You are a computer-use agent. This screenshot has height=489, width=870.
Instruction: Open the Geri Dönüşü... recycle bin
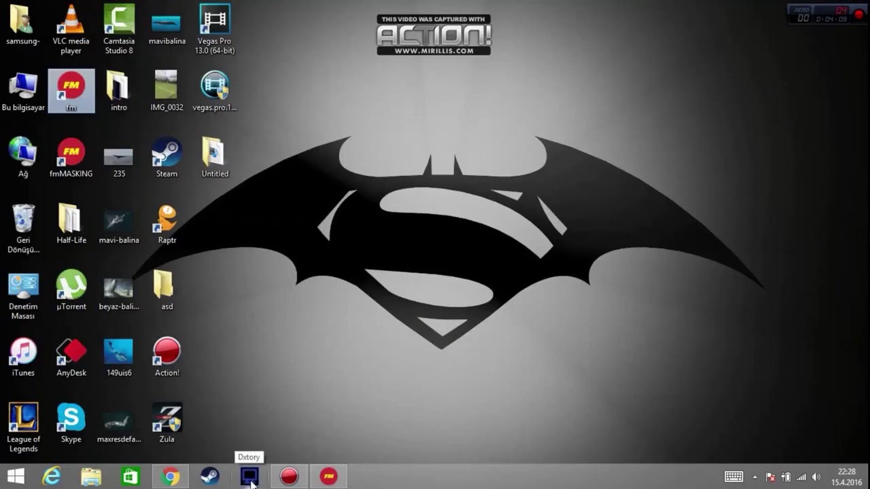(x=23, y=228)
